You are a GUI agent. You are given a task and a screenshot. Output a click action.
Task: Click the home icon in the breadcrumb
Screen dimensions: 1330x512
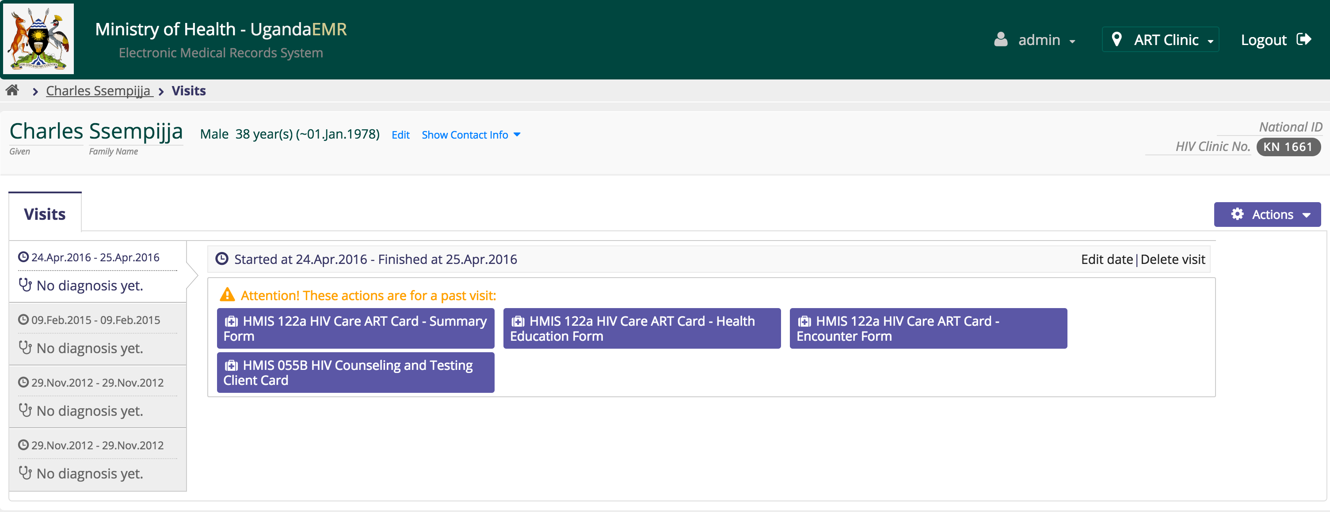(12, 91)
